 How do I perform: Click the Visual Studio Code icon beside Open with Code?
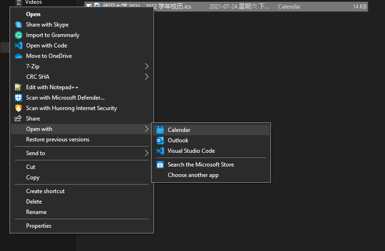19,46
